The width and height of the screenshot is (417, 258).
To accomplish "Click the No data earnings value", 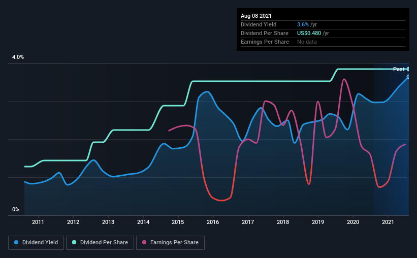I will pos(307,42).
